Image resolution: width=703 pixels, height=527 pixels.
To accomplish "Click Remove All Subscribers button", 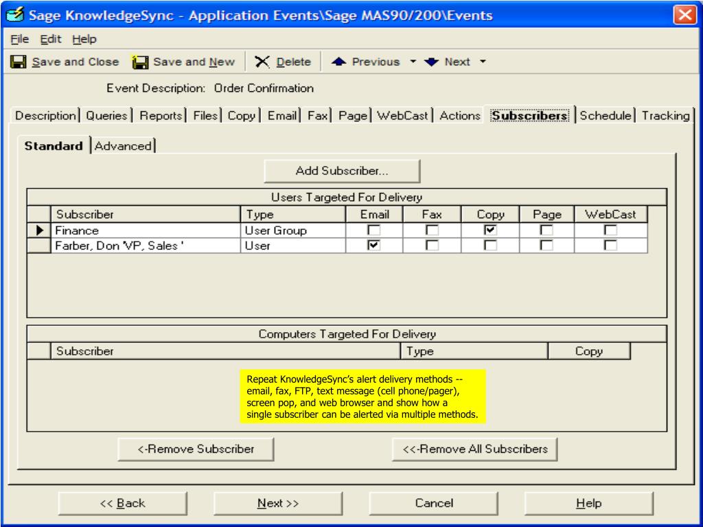I will coord(475,449).
